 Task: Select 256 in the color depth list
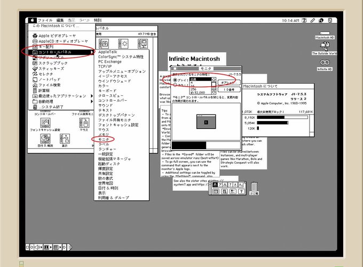click(201, 89)
